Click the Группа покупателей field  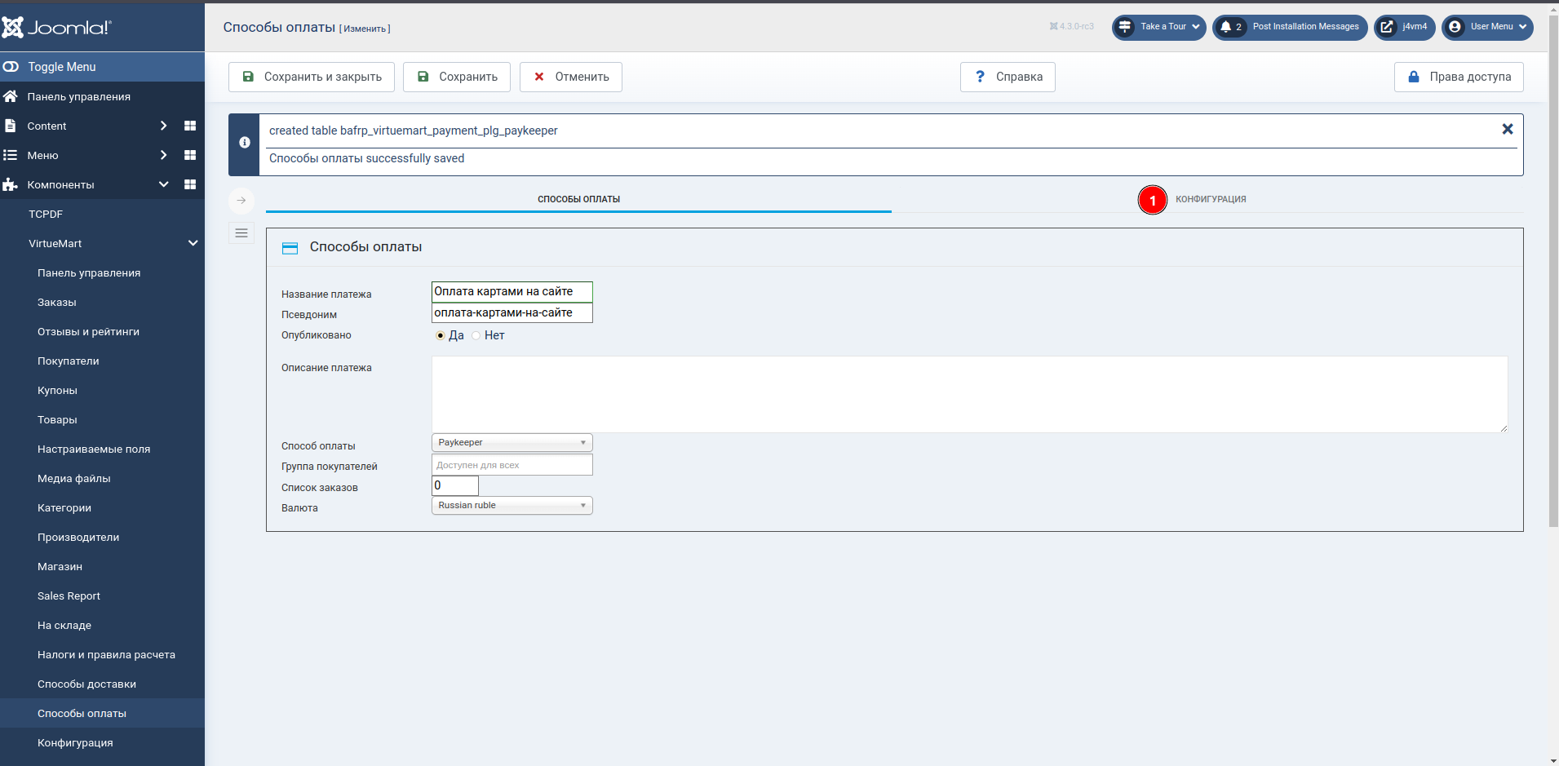(x=512, y=465)
